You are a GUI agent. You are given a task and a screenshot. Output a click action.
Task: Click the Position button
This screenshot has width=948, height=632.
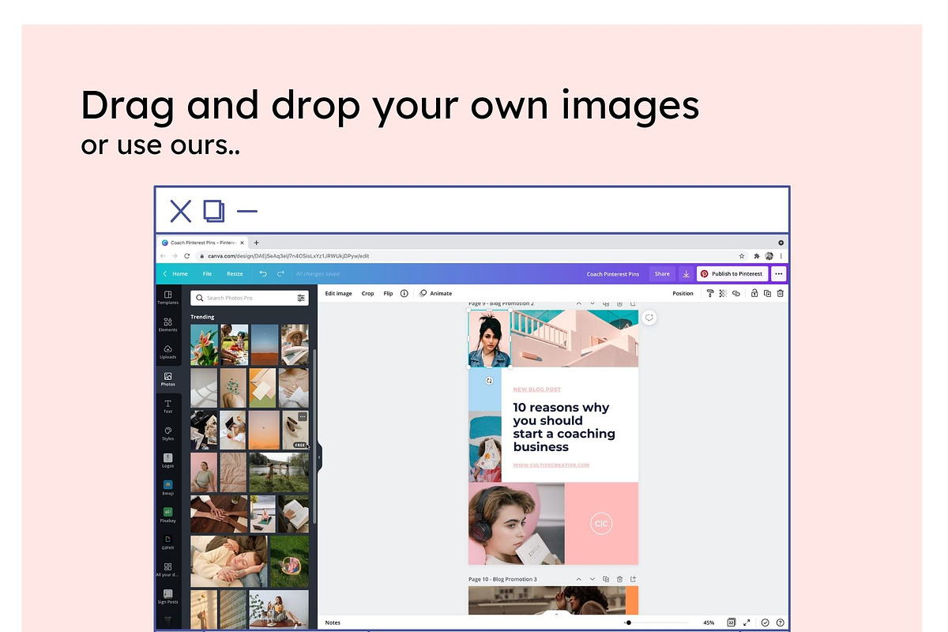click(683, 293)
